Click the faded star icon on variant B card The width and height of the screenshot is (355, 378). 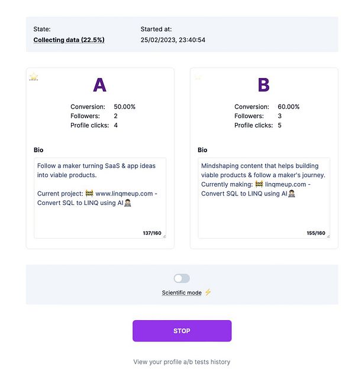coord(198,76)
